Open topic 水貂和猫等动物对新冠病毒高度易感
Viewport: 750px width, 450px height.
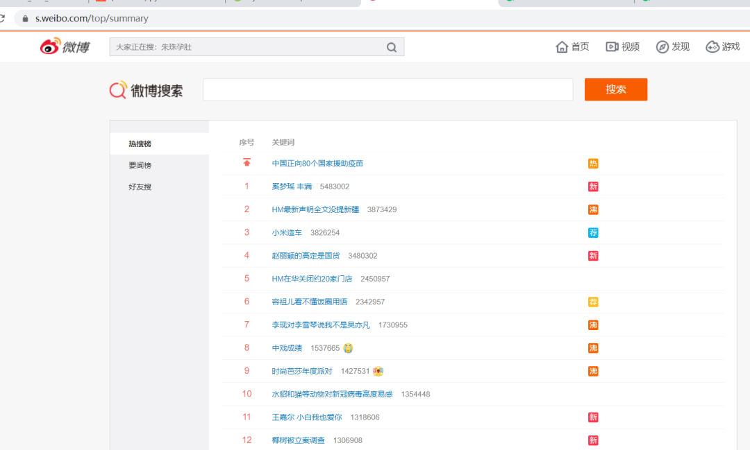click(x=332, y=394)
